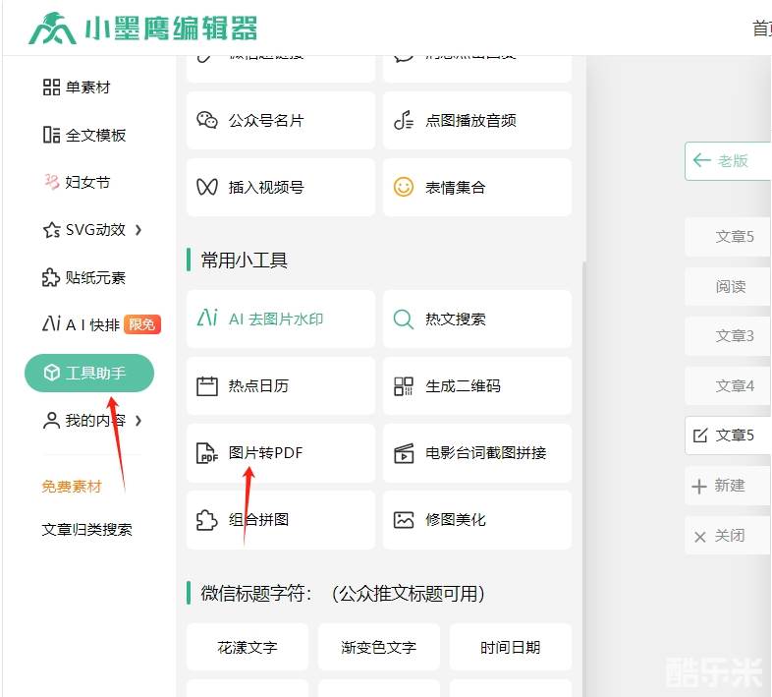Expand the 我的内容 sidebar section
Screen dimensions: 772x697
pos(138,421)
